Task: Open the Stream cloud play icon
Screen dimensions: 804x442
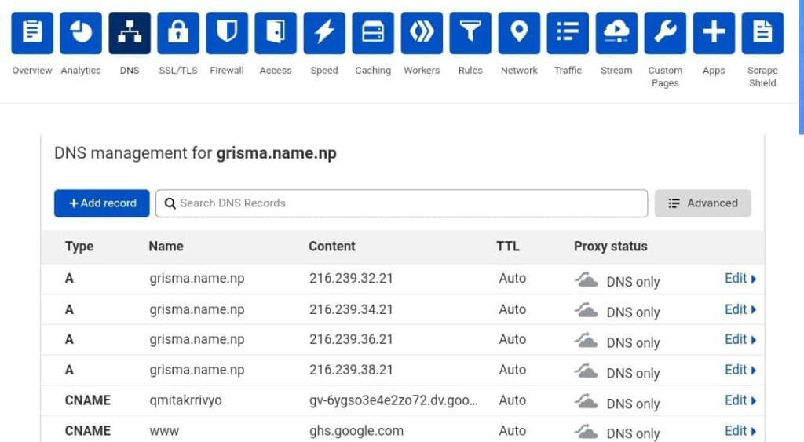Action: pyautogui.click(x=616, y=33)
